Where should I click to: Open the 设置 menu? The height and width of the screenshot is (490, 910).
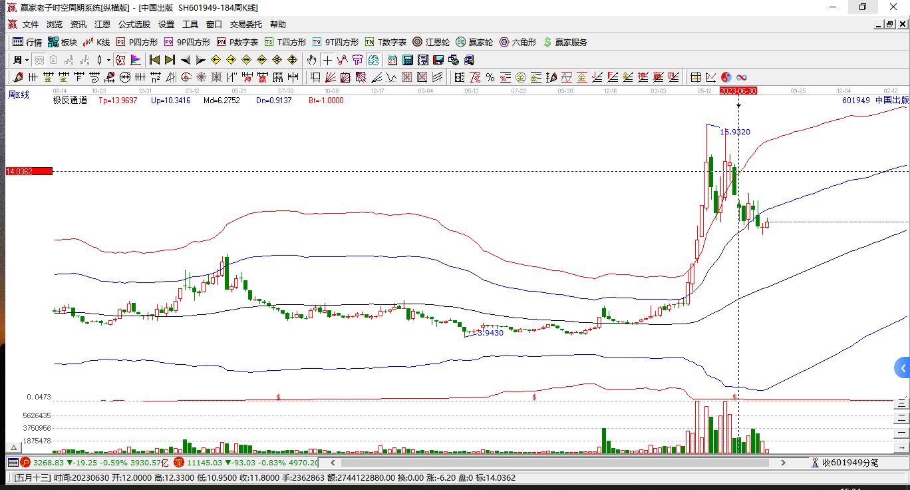(166, 25)
